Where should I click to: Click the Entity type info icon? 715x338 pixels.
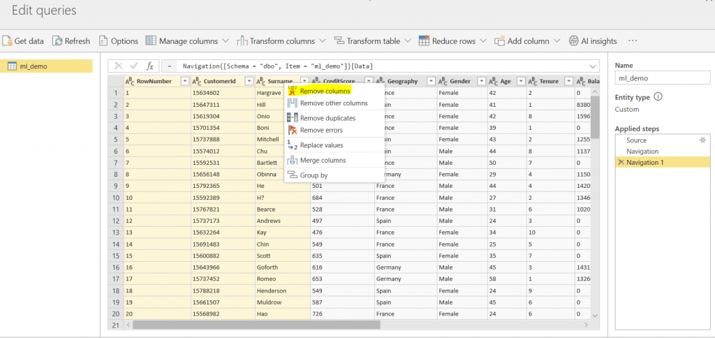[658, 97]
